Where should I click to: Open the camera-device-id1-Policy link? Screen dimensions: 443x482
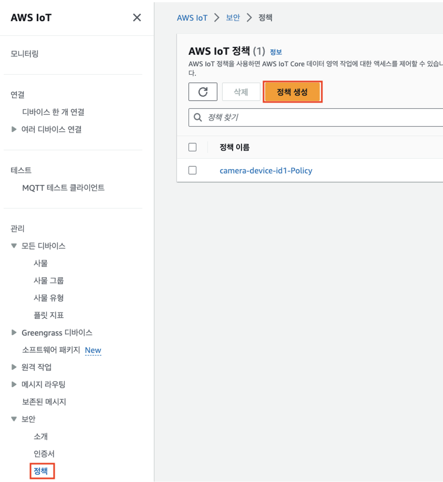[266, 171]
